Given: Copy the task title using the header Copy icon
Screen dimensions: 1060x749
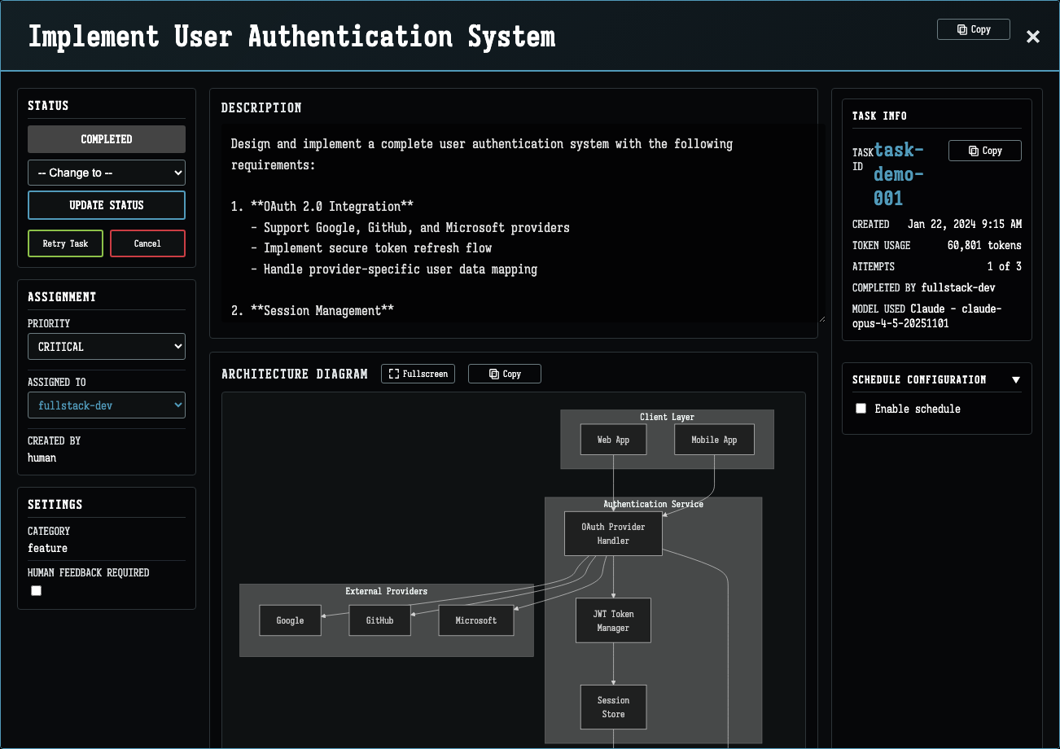Looking at the screenshot, I should (x=973, y=28).
